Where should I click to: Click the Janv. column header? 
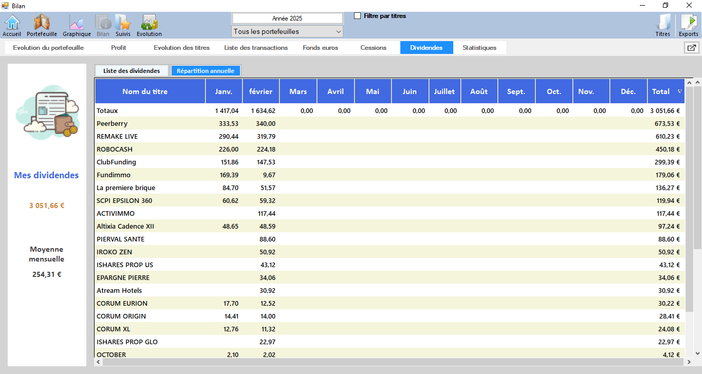tap(224, 91)
